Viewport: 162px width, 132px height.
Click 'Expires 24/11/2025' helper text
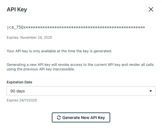pos(22,100)
